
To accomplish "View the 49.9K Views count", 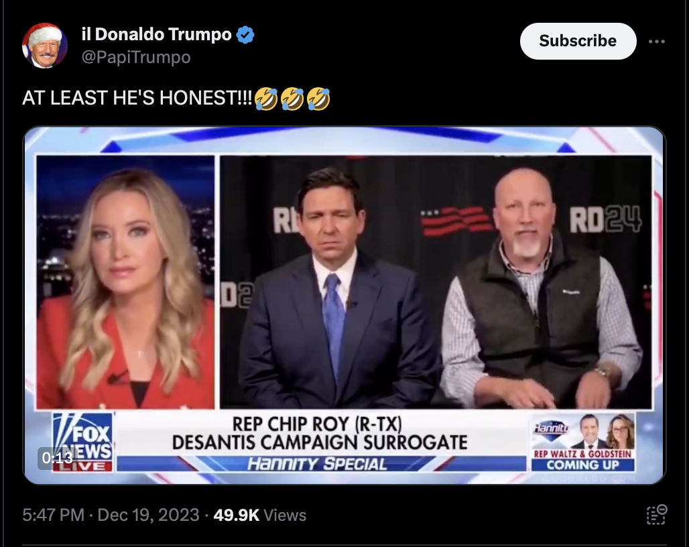I will coord(259,515).
